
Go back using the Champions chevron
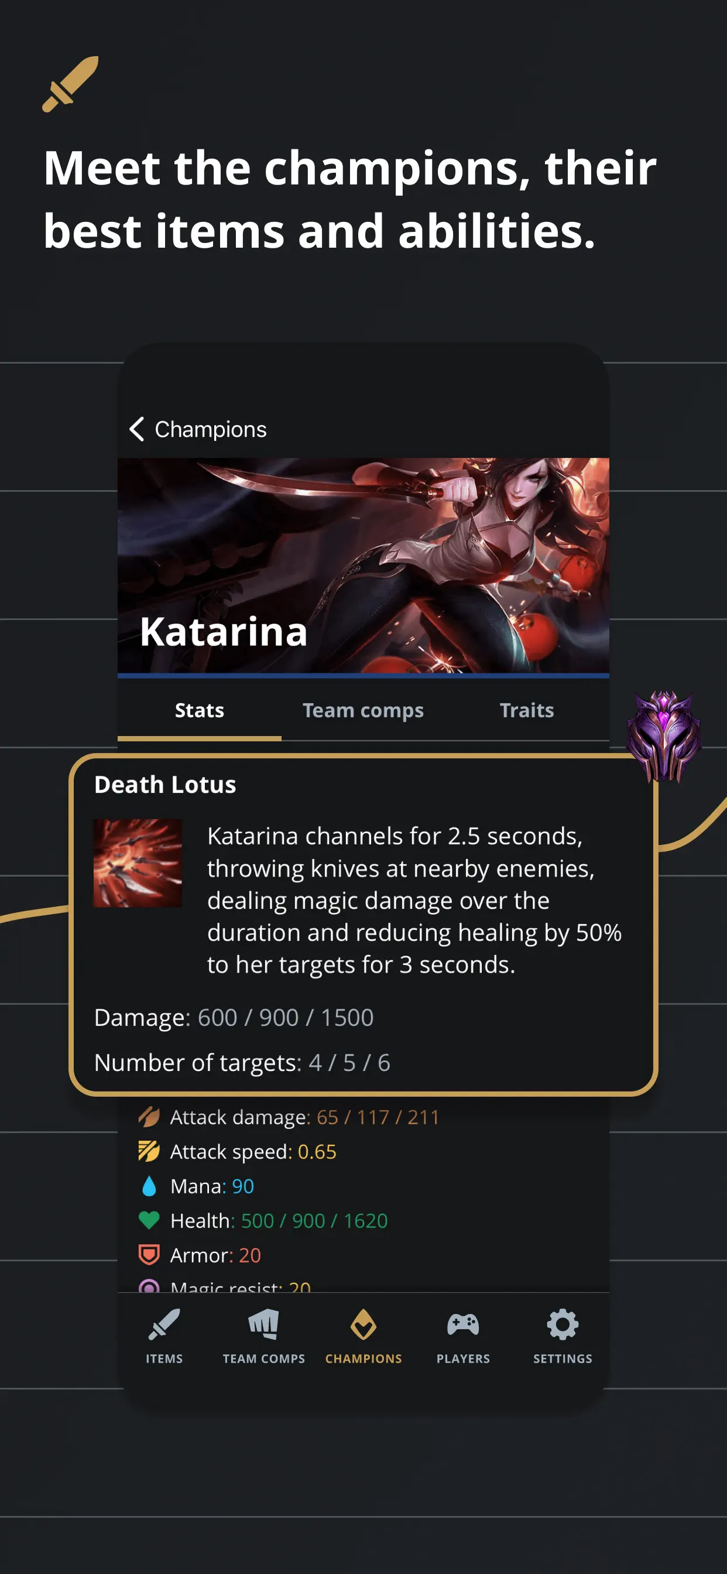tap(137, 429)
